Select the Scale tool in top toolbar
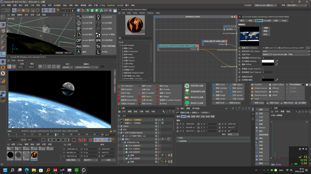 click(23, 10)
